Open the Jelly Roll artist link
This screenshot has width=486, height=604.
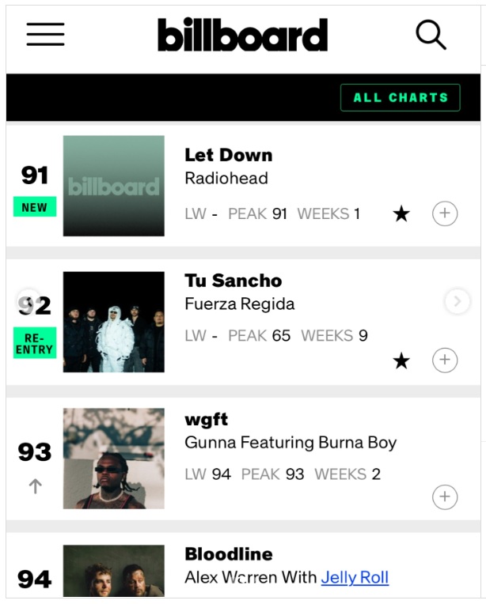pos(355,578)
